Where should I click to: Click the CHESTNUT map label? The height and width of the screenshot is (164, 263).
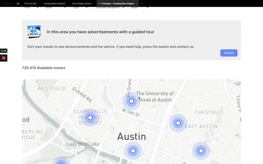point(208,113)
